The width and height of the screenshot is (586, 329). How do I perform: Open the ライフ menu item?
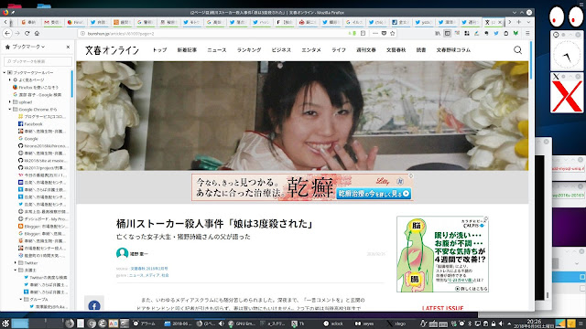click(339, 50)
